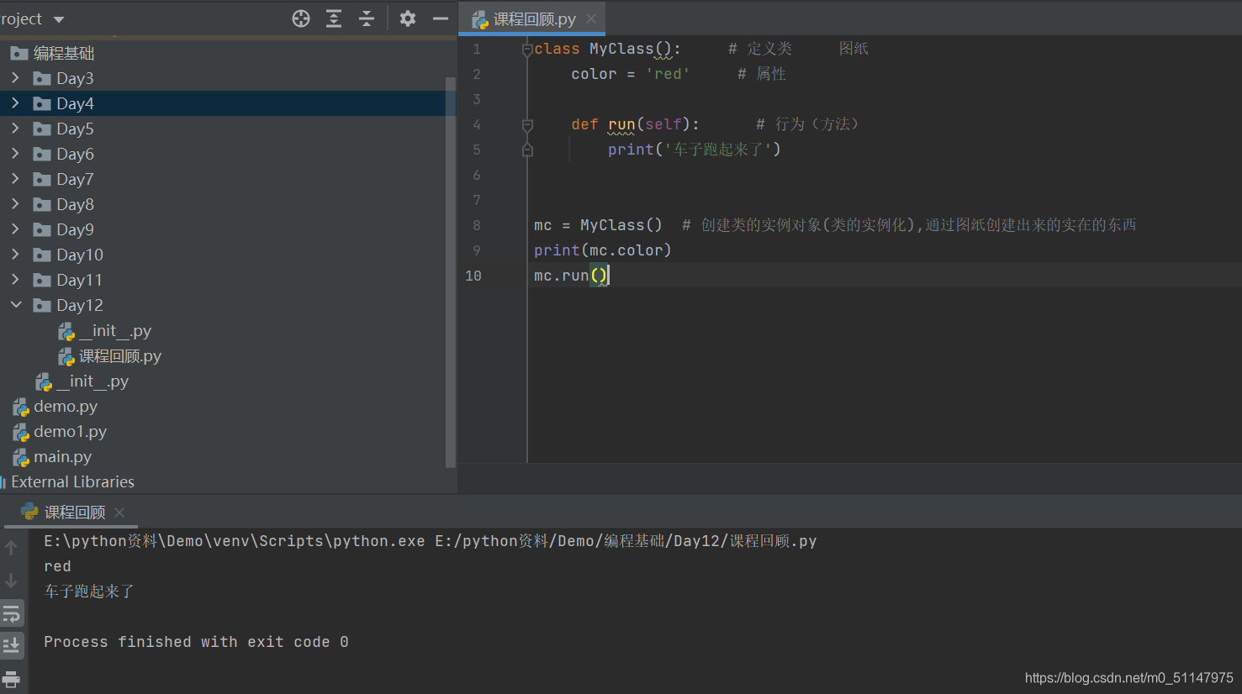Image resolution: width=1242 pixels, height=694 pixels.
Task: Click the Down the stack trace arrow
Action: (x=11, y=581)
